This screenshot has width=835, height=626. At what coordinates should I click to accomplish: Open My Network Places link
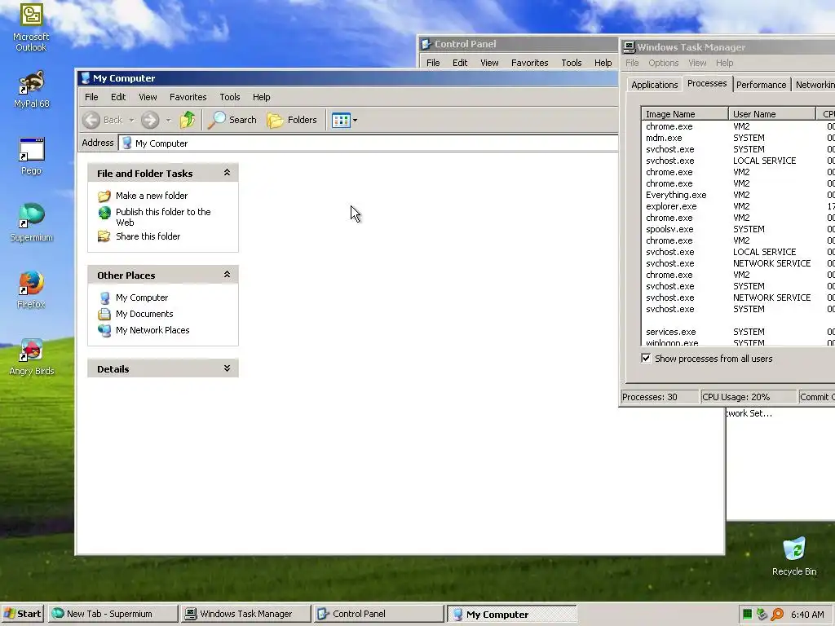click(x=152, y=331)
